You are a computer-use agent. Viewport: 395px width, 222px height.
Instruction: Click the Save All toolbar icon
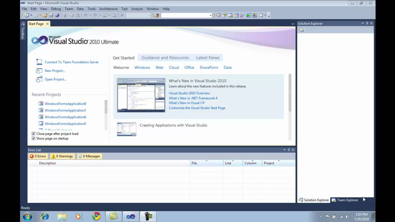(57, 15)
